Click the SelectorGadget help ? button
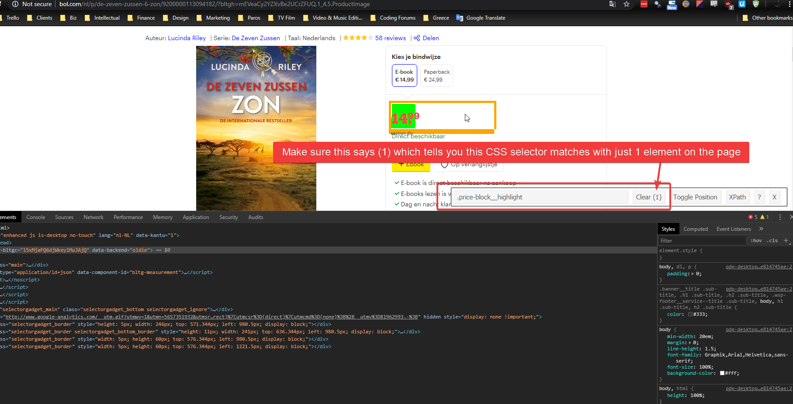The image size is (793, 404). pos(759,197)
